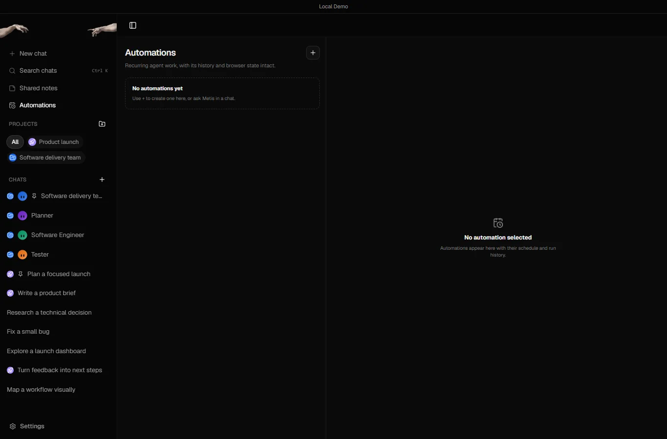Open Research a technical decision chat

pyautogui.click(x=58, y=313)
